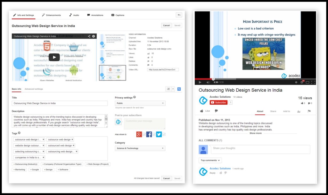Dislike the Acodez Solutions comment
This screenshot has width=328, height=195.
click(x=225, y=173)
